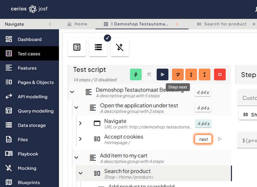Click the Test script heading
The height and width of the screenshot is (187, 257).
coord(89,70)
